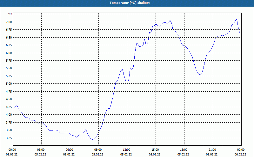Click the °C unit label on the axis
254x158 pixels.
pos(10,14)
